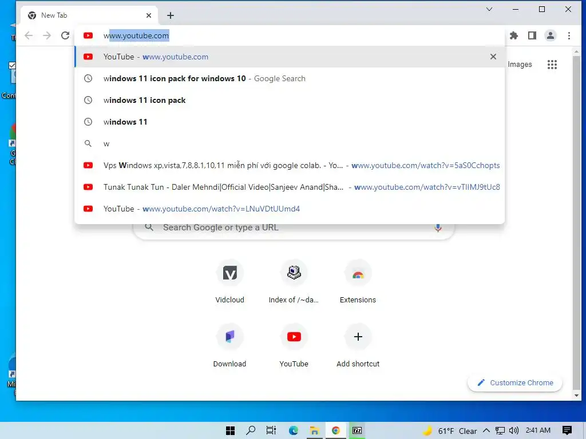Show hidden tray icons chevron
Screen dimensions: 586x439
tap(486, 430)
